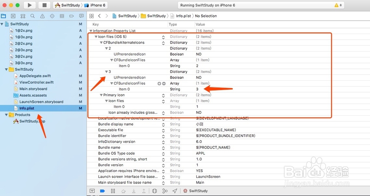
Task: Click the Value column header
Action: (x=200, y=24)
